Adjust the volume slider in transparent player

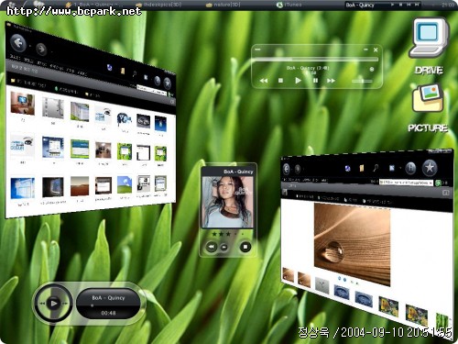click(362, 81)
